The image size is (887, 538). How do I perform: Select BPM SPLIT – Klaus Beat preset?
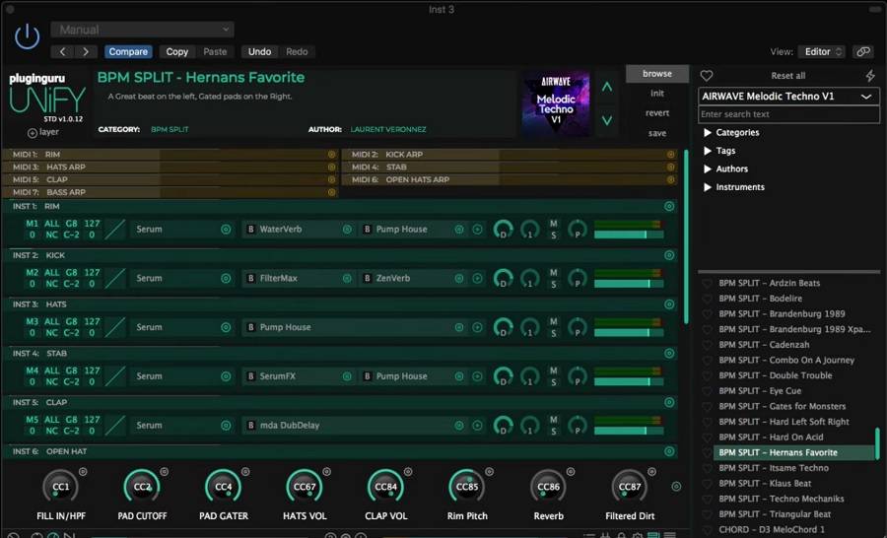point(765,484)
